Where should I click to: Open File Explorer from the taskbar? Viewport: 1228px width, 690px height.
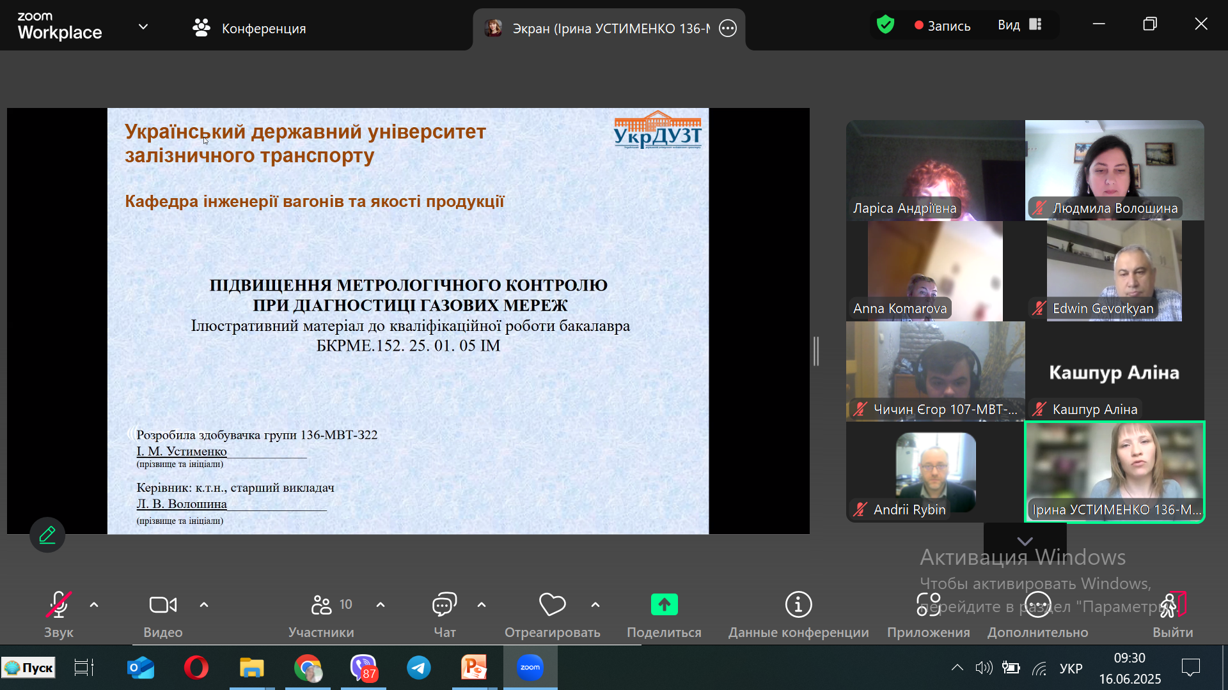[x=251, y=668]
